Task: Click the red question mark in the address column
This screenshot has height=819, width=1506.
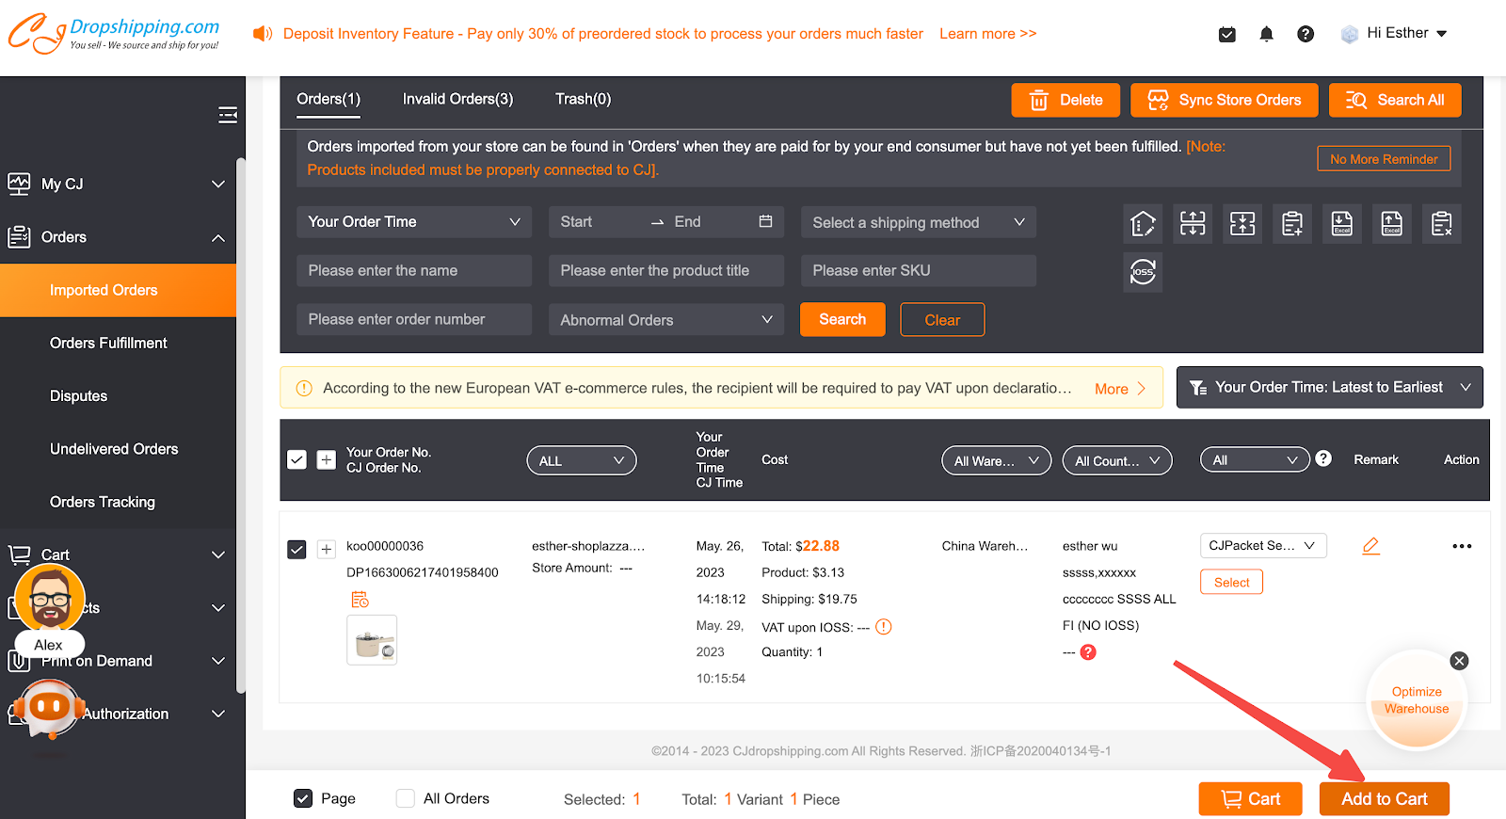Action: point(1088,652)
